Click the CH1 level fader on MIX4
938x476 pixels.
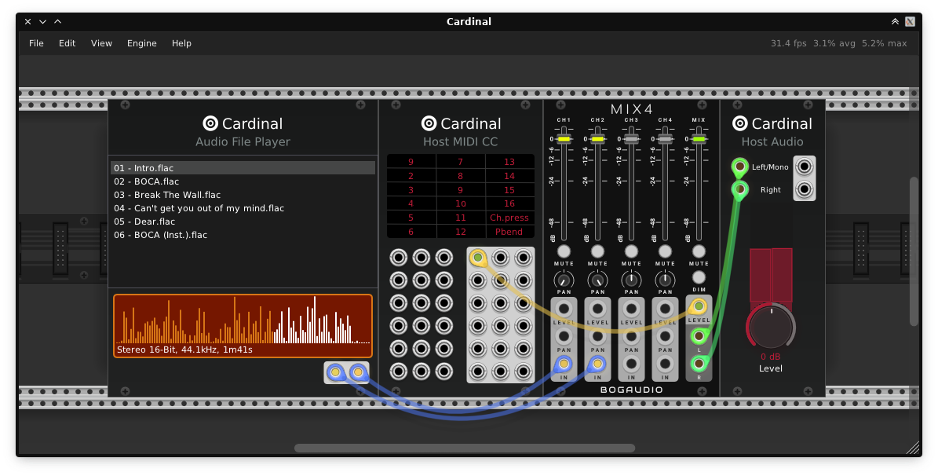[x=564, y=139]
